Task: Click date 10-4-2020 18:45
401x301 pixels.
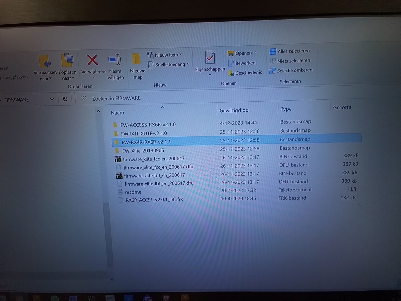Action: 238,198
